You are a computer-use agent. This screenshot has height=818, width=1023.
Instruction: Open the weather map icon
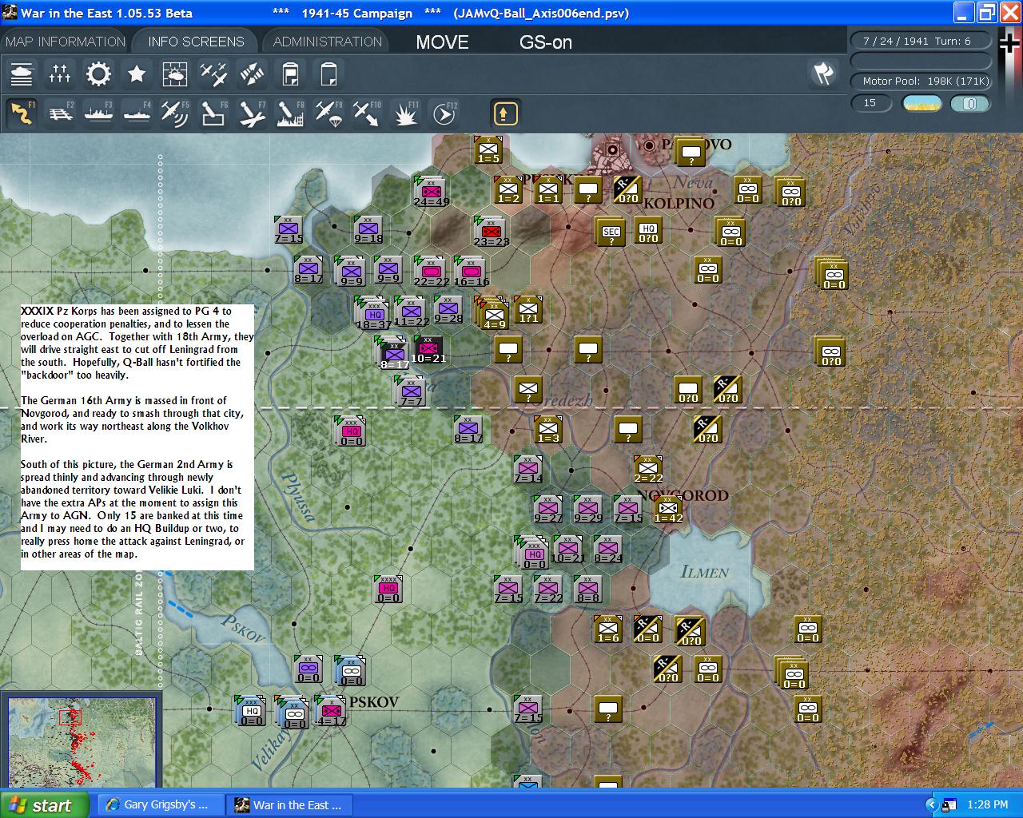tap(175, 74)
